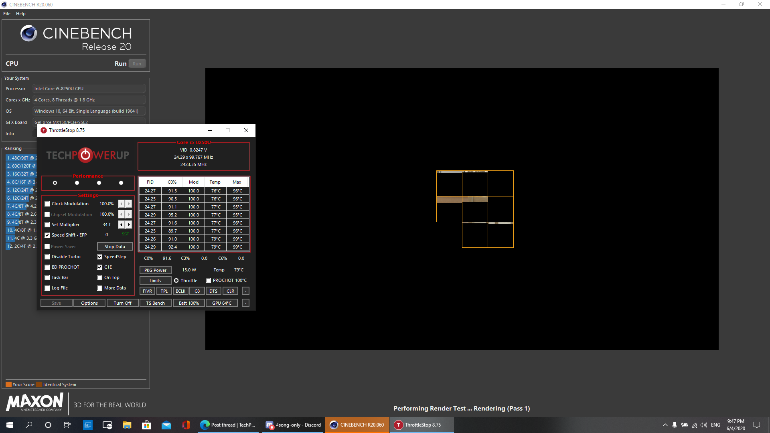770x433 pixels.
Task: Uncheck Speed Shift - EPP
Action: [x=47, y=235]
